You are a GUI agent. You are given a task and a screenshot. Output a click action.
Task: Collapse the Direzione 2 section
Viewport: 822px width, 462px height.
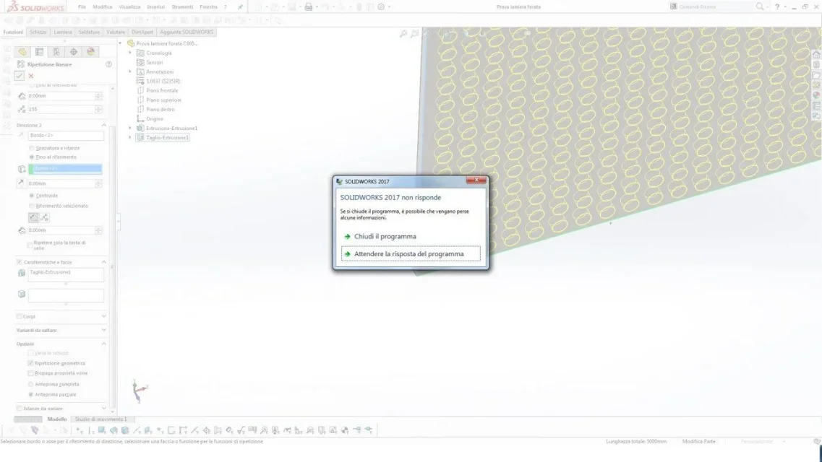click(x=104, y=125)
